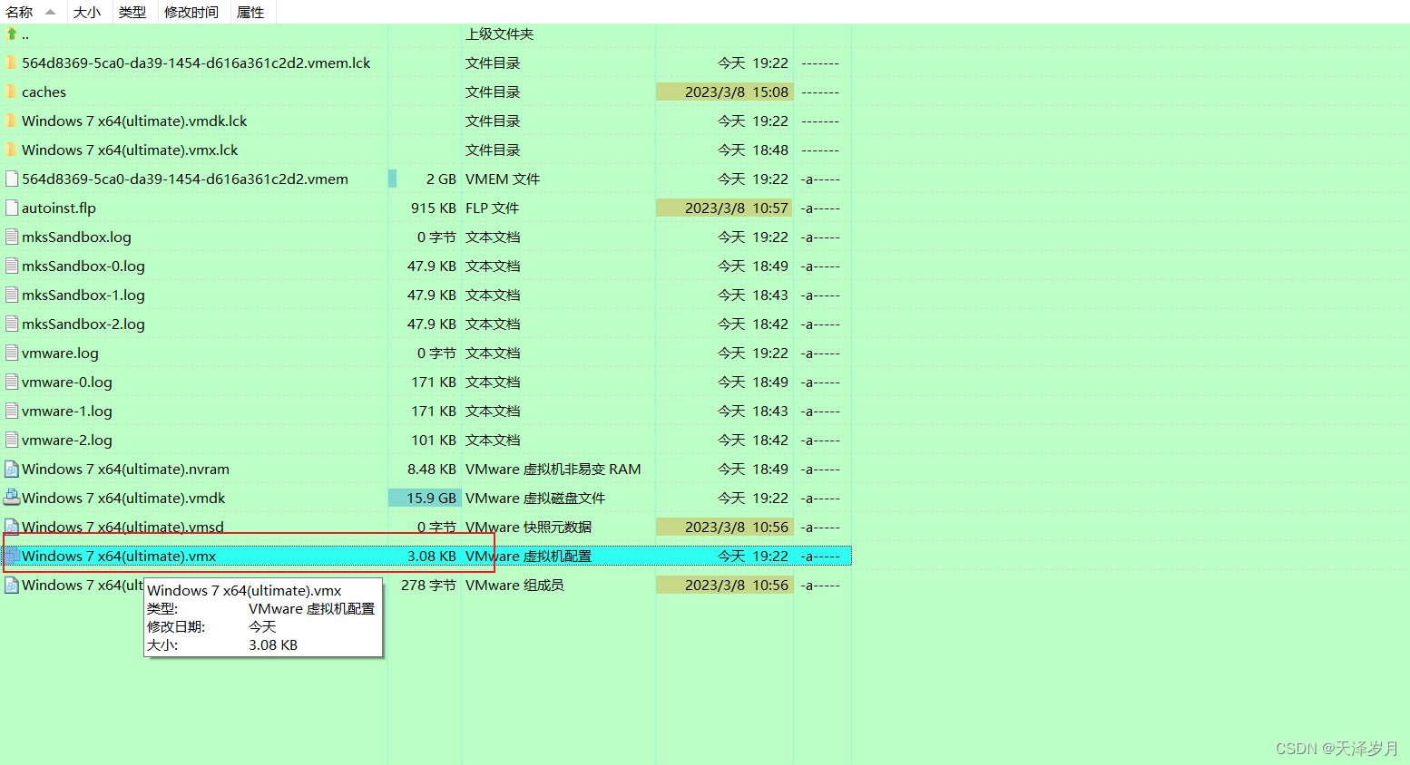Viewport: 1410px width, 765px height.
Task: Select the mksSandbox-1.log file name
Action: click(83, 295)
